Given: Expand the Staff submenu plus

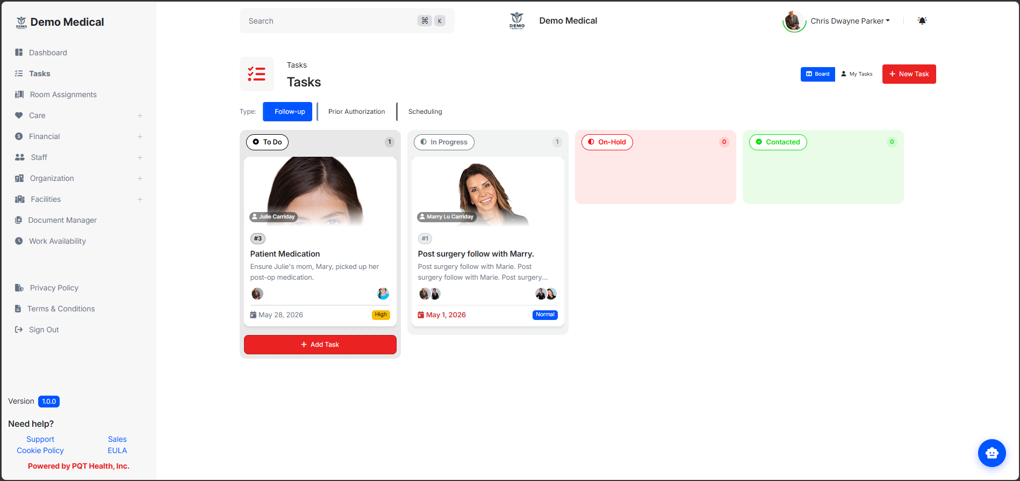Looking at the screenshot, I should (x=140, y=157).
